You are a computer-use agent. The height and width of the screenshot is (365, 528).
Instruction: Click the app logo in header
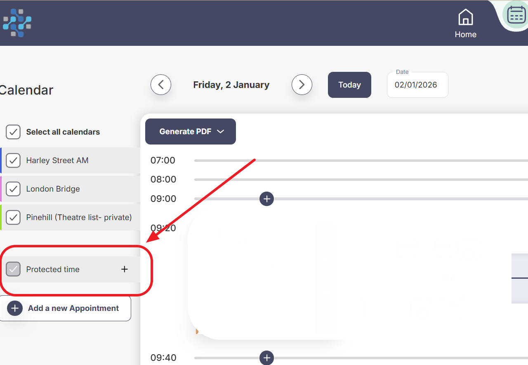(17, 23)
